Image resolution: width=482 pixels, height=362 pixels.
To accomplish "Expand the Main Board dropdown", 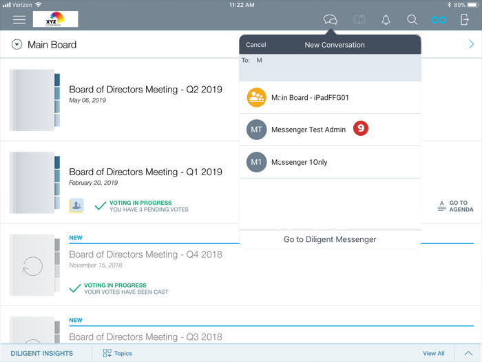I will point(17,45).
